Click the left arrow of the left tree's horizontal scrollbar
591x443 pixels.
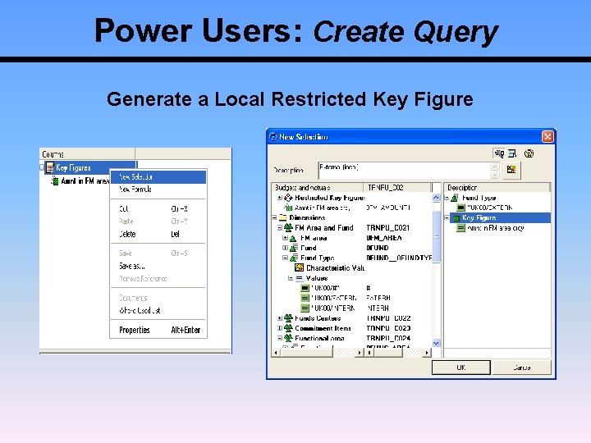tap(277, 353)
